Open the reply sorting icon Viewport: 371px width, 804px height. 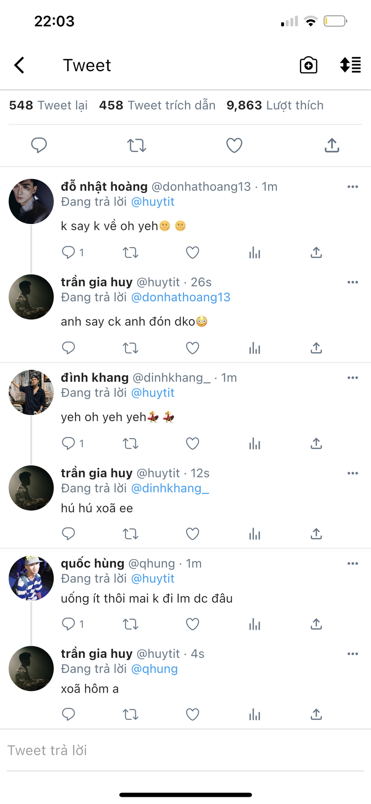coord(350,65)
